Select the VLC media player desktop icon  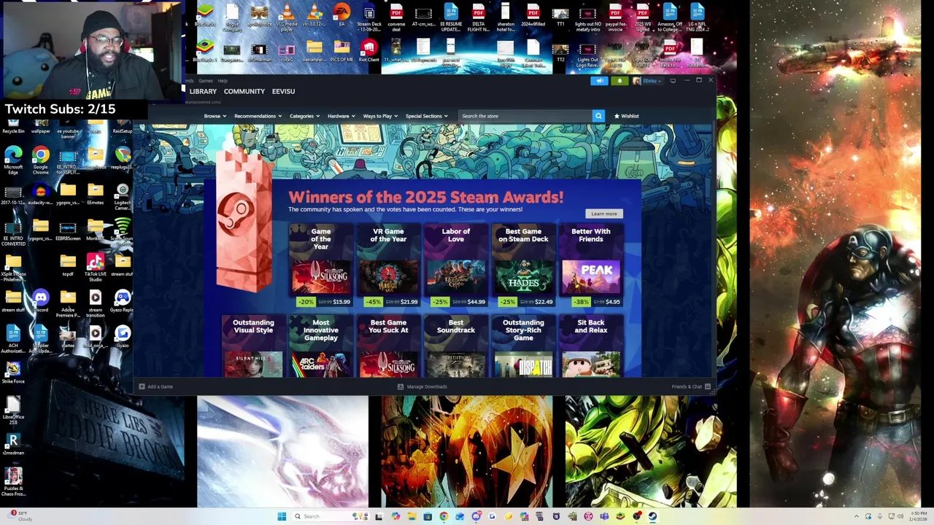point(287,17)
